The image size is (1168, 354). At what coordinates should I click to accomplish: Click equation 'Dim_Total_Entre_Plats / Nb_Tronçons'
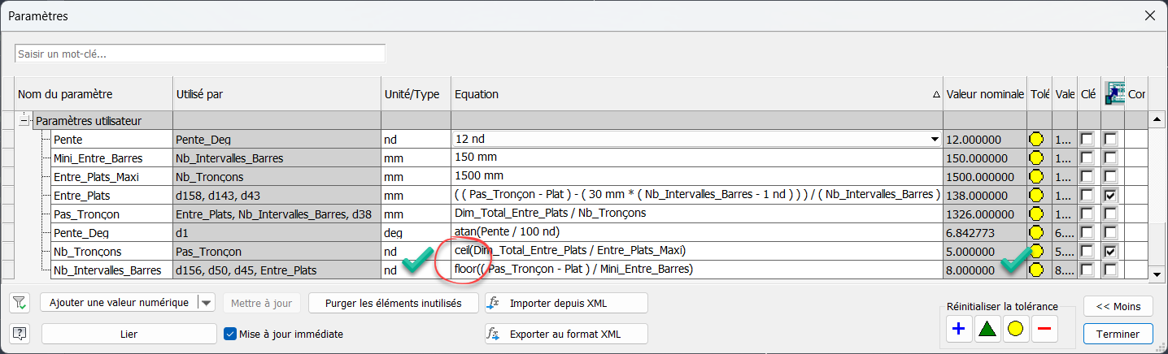point(697,214)
